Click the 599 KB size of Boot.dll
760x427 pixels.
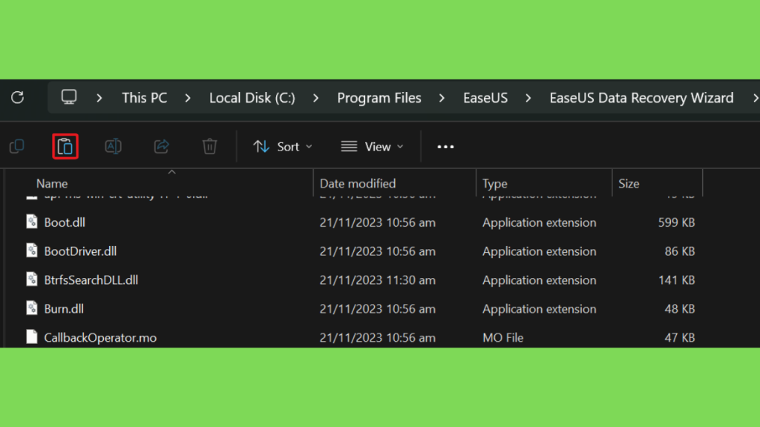tap(676, 222)
